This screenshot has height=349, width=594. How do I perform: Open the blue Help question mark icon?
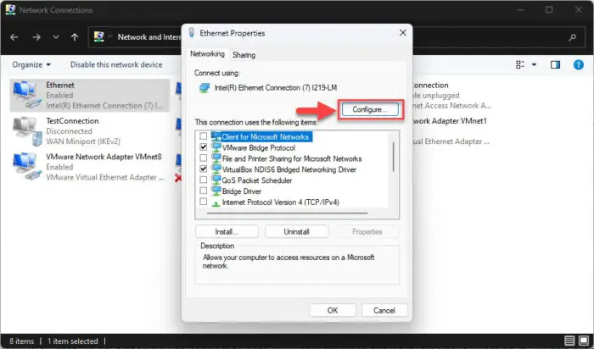pyautogui.click(x=578, y=64)
